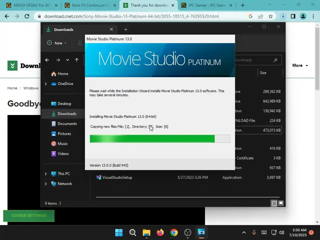Screen dimensions: 320x240
Task: Select Home in File Explorer sidebar
Action: tap(63, 74)
